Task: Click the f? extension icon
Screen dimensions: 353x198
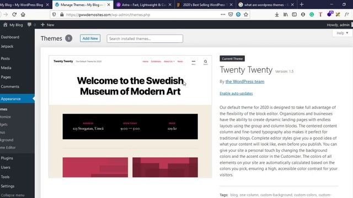Action: (x=347, y=14)
